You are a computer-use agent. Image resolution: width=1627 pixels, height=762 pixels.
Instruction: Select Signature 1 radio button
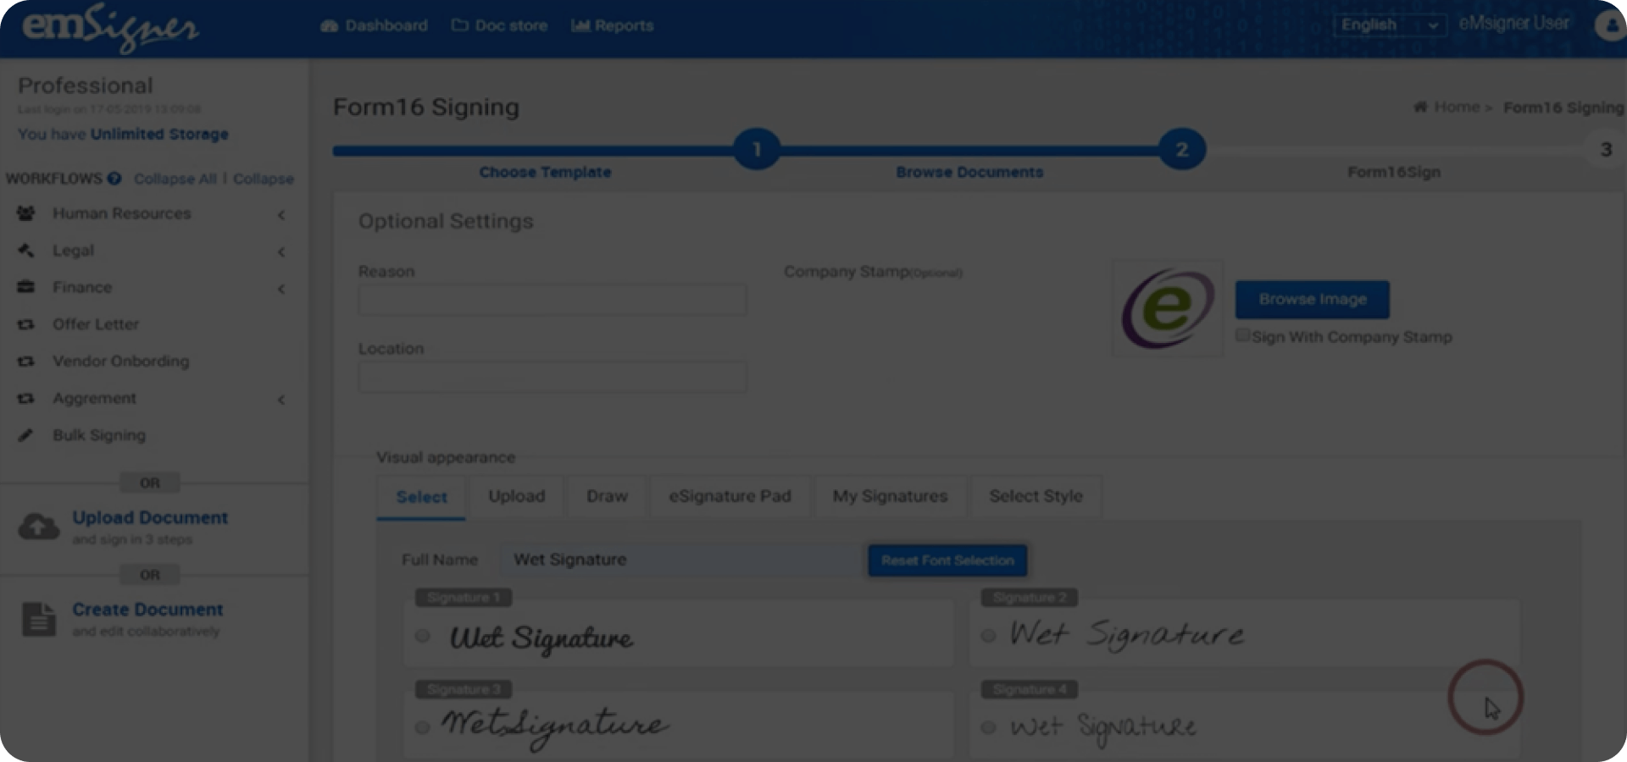[423, 636]
